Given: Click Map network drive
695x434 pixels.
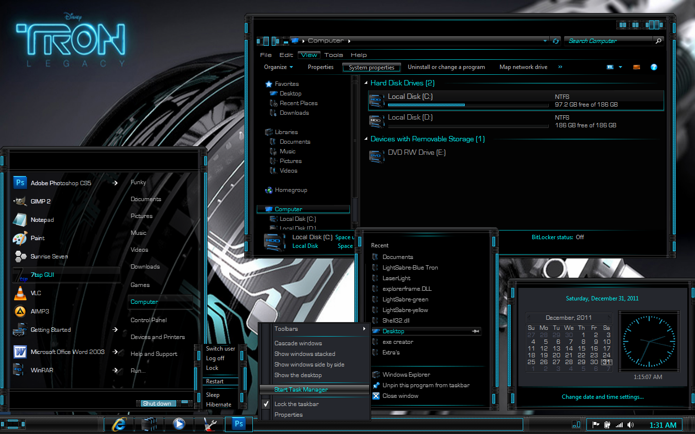Looking at the screenshot, I should (x=523, y=67).
